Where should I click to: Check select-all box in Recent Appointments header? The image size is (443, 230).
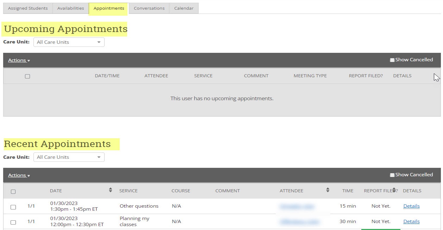pos(13,192)
